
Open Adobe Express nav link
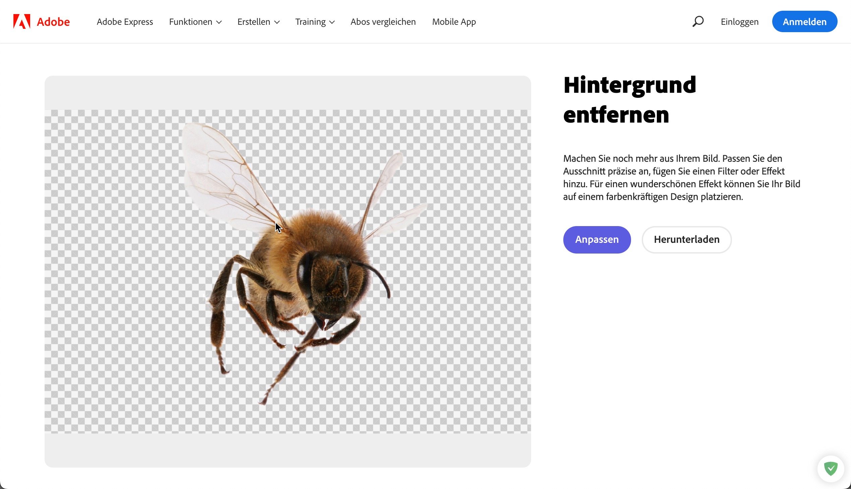click(125, 22)
